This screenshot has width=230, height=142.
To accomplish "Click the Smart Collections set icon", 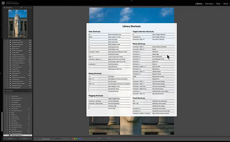I will (x=10, y=106).
